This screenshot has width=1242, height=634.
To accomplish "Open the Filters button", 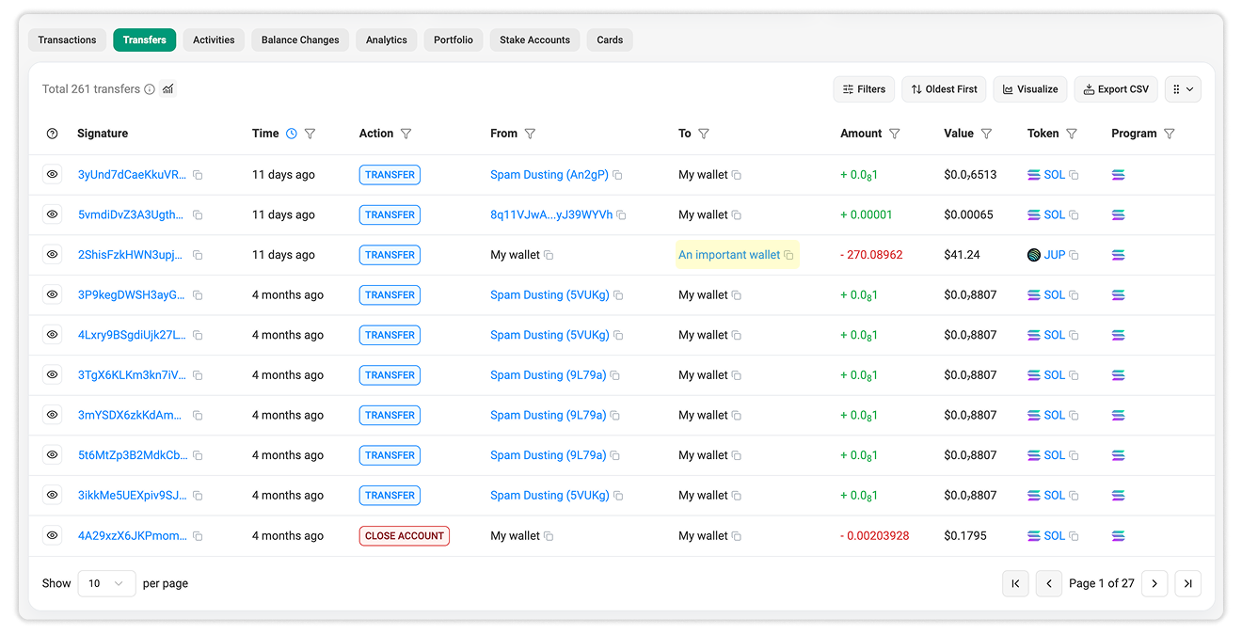I will (864, 89).
